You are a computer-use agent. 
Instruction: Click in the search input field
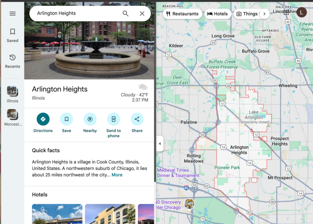[77, 13]
